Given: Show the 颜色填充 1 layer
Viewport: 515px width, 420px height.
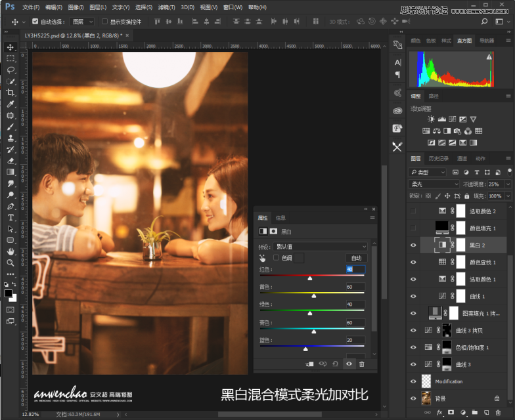Looking at the screenshot, I should (x=413, y=228).
